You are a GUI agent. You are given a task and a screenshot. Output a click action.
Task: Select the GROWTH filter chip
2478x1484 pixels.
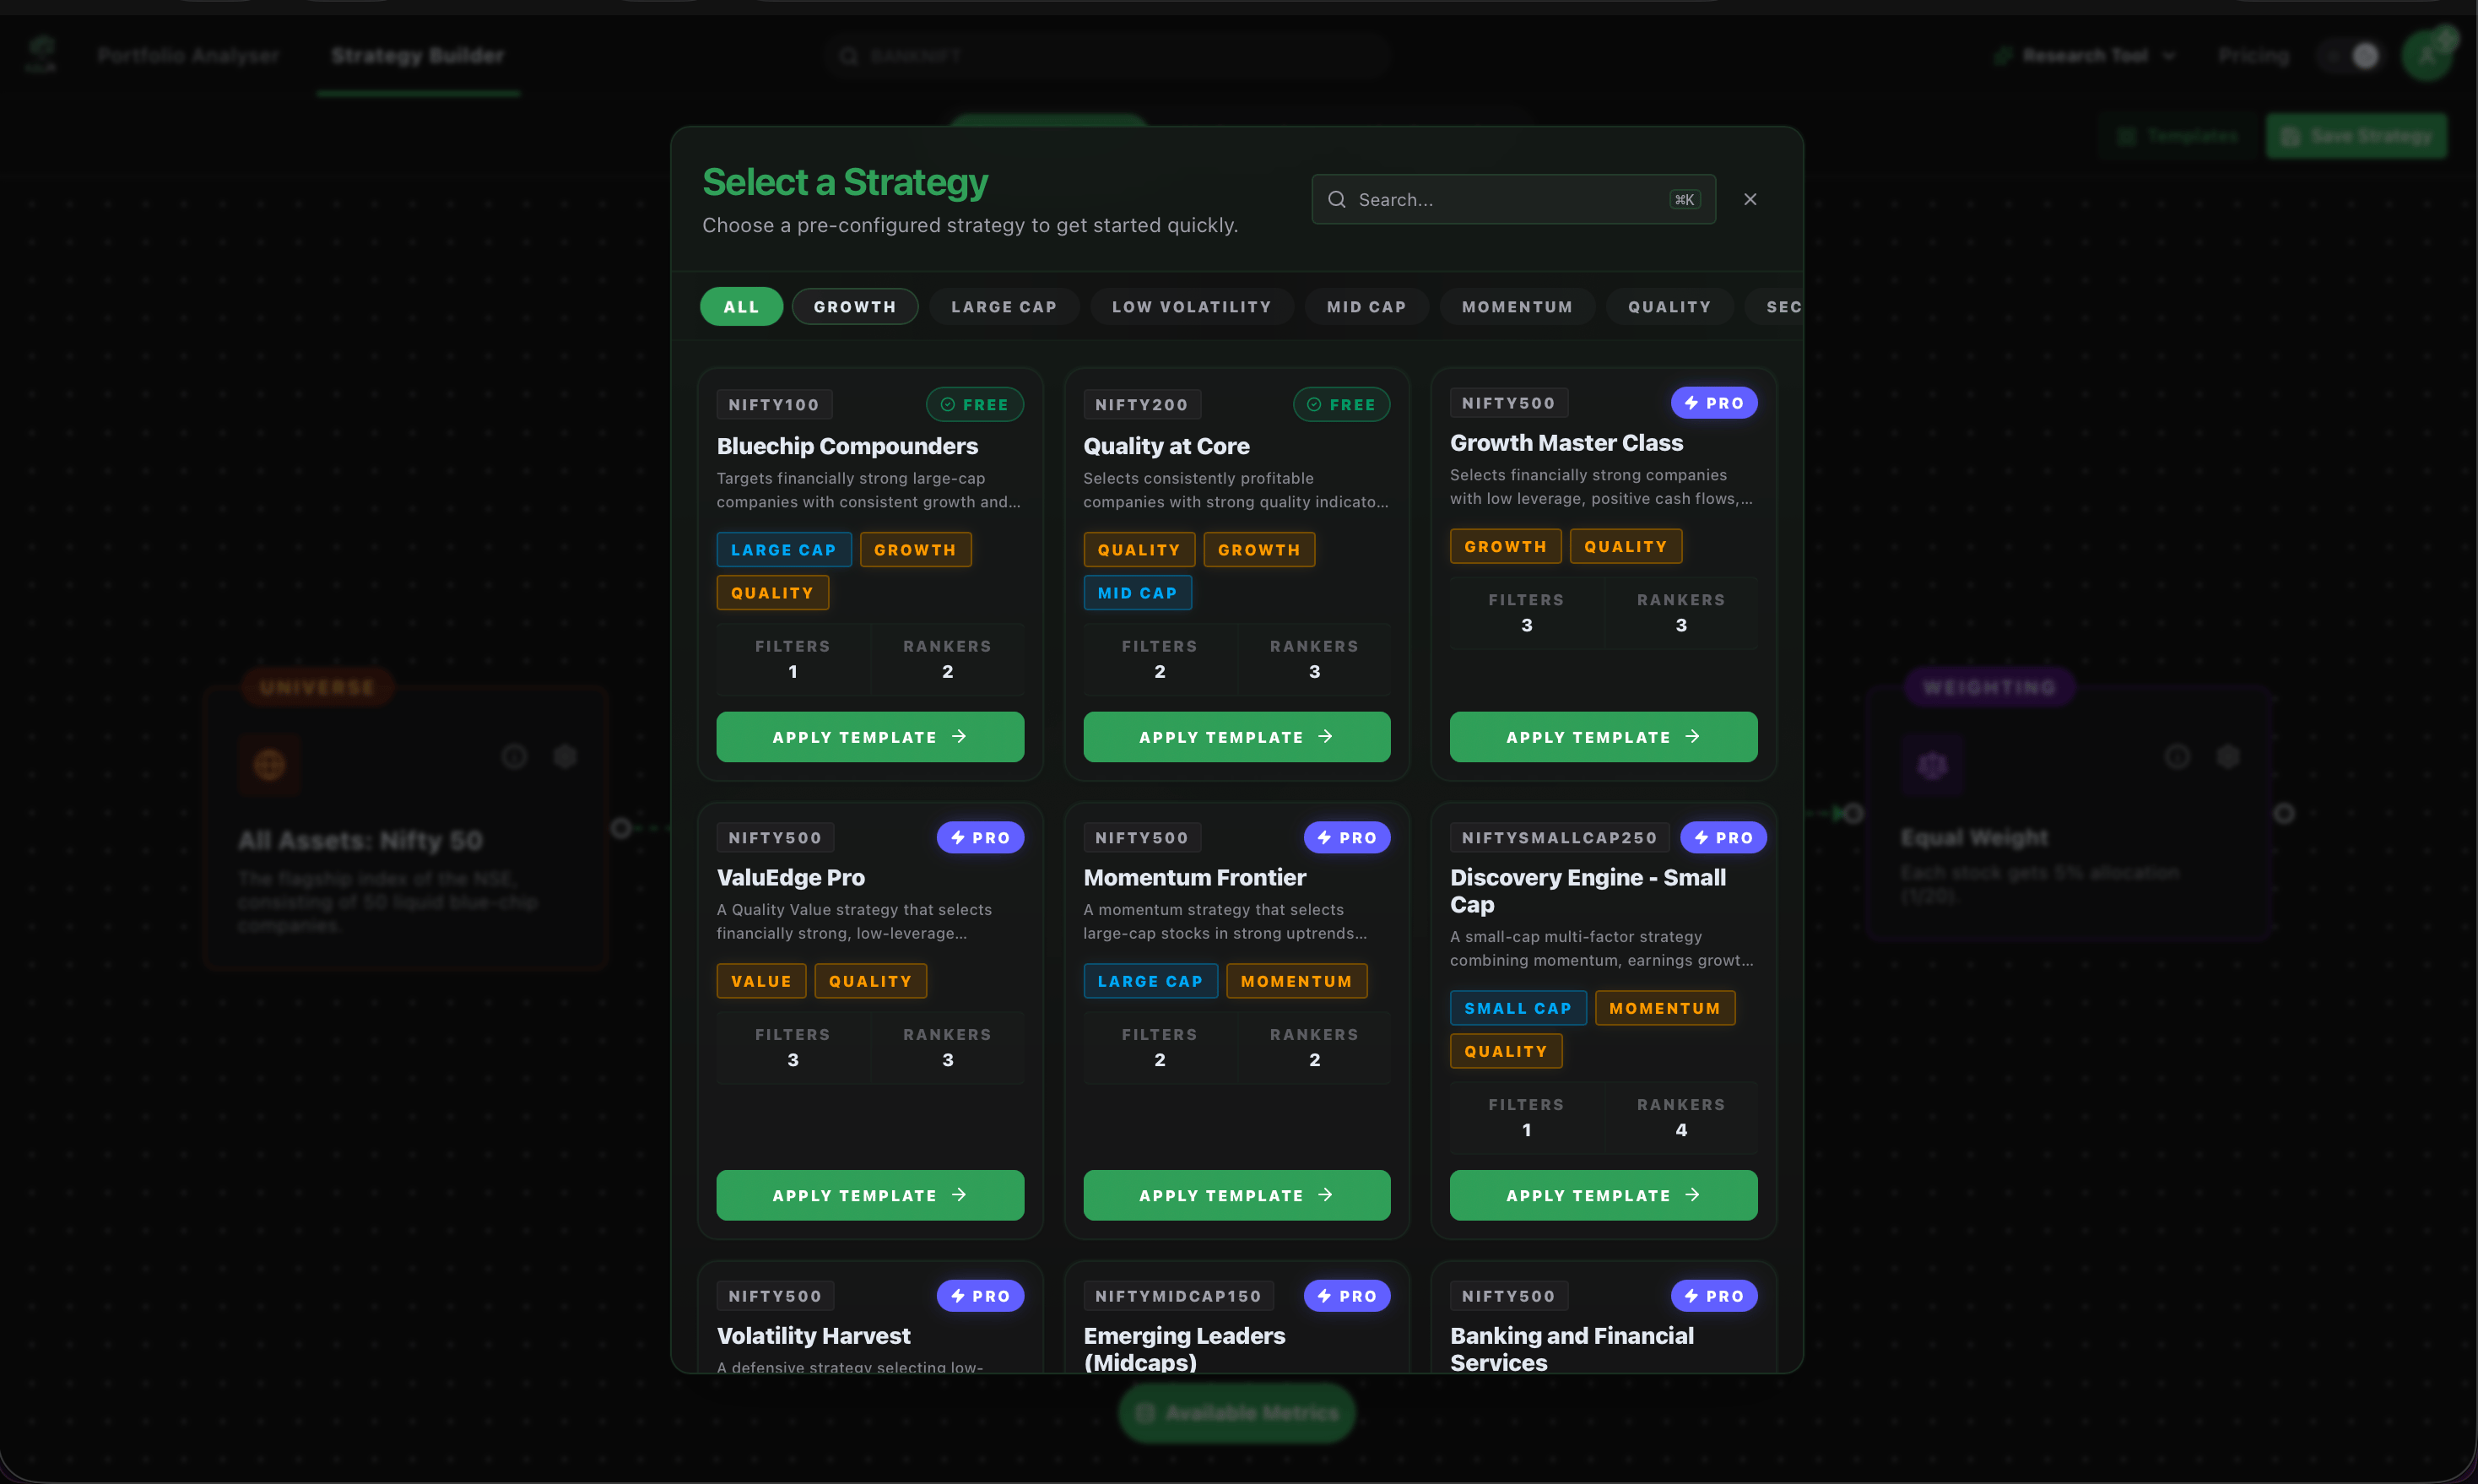point(855,307)
